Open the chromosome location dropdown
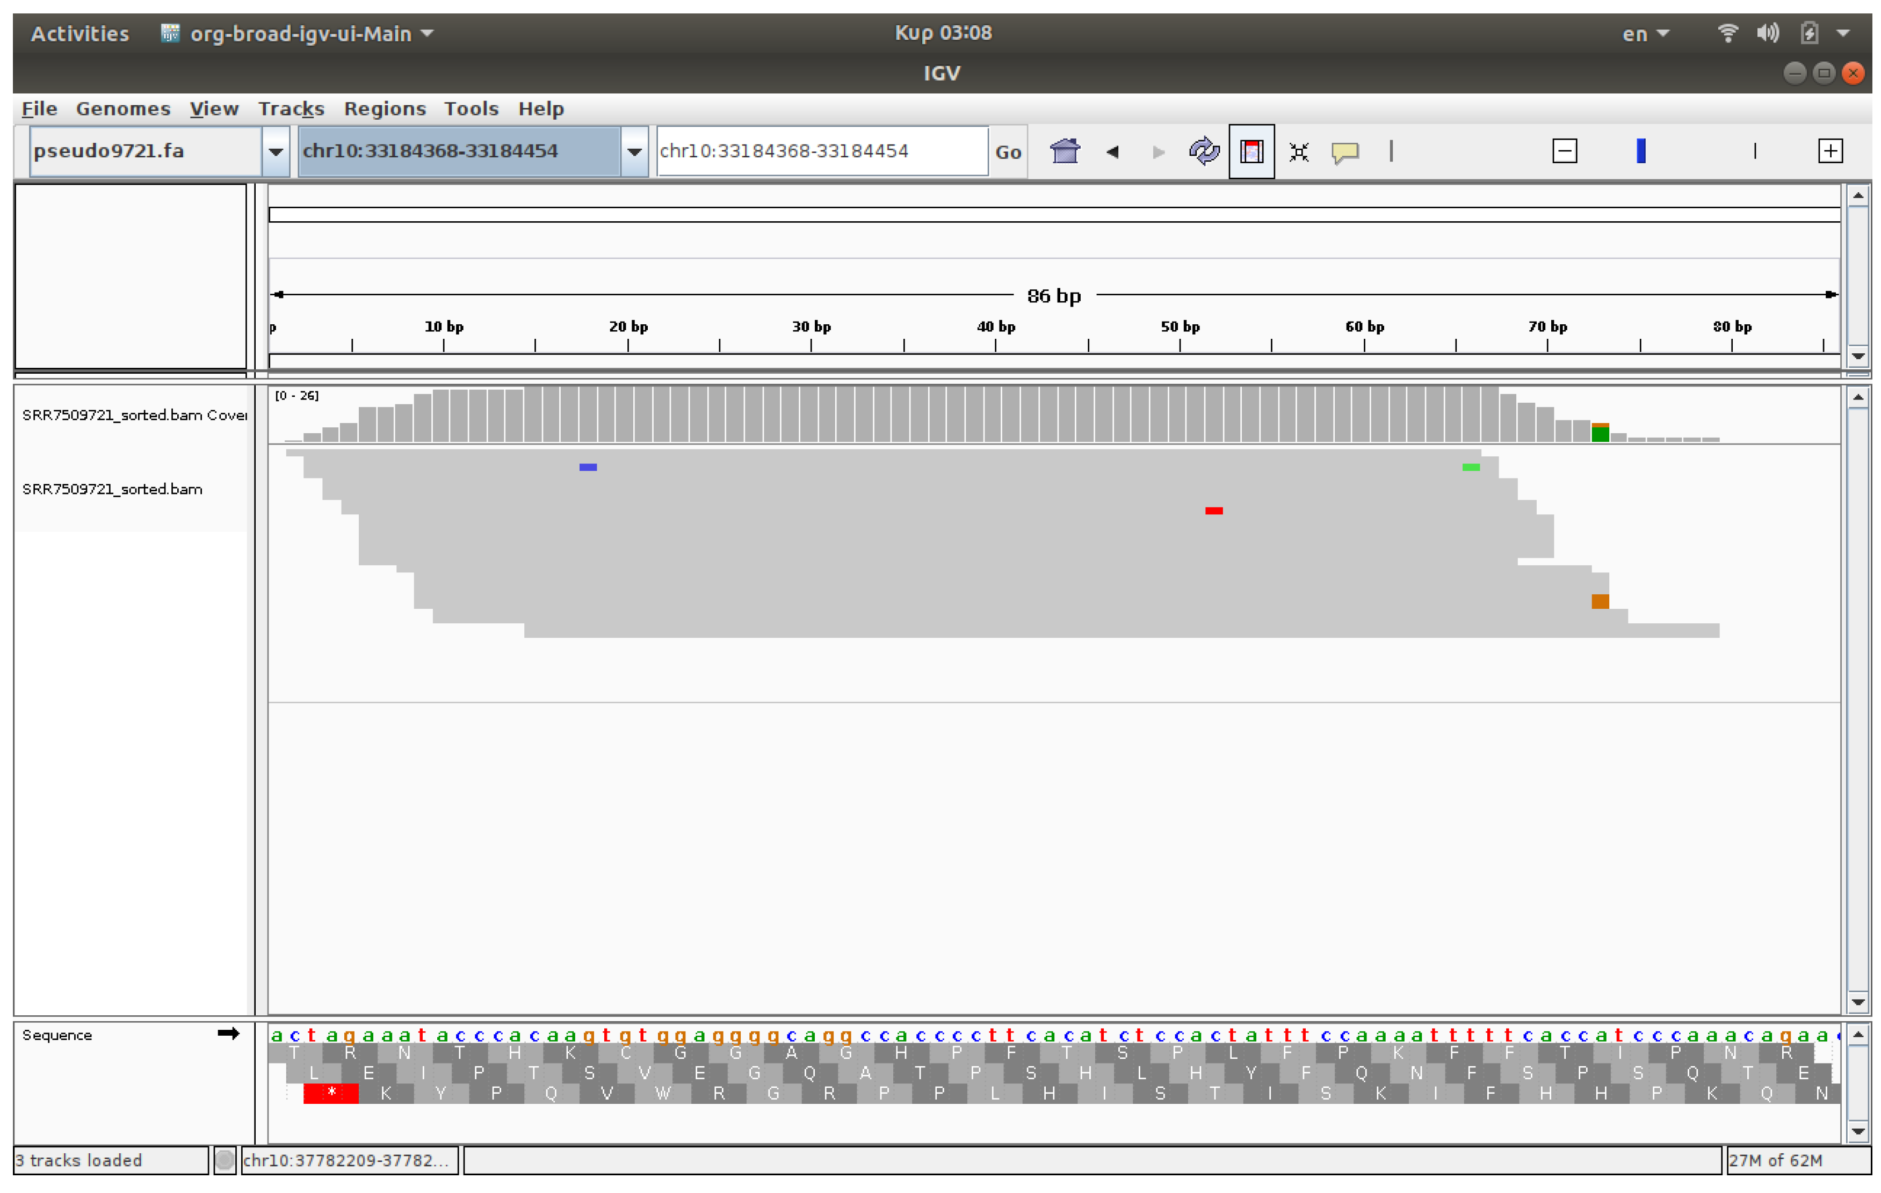Image resolution: width=1881 pixels, height=1193 pixels. [633, 151]
